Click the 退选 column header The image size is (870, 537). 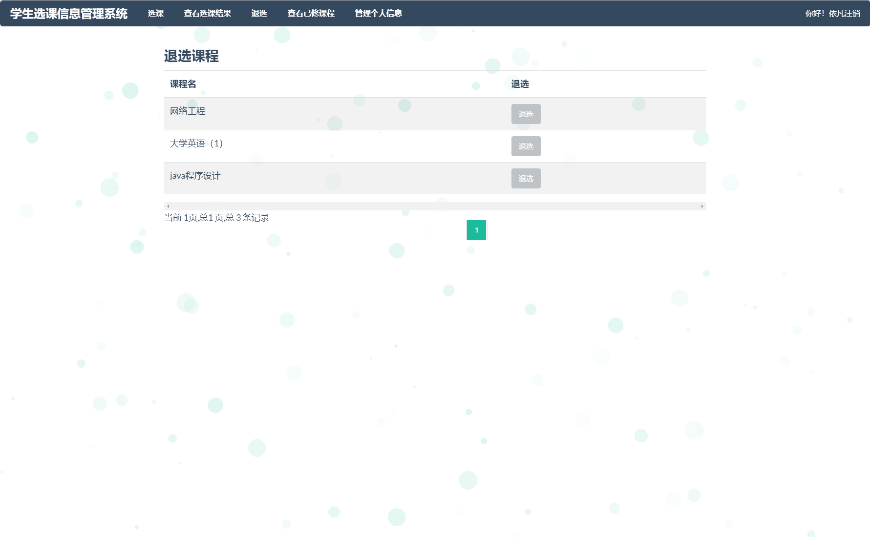pyautogui.click(x=520, y=84)
